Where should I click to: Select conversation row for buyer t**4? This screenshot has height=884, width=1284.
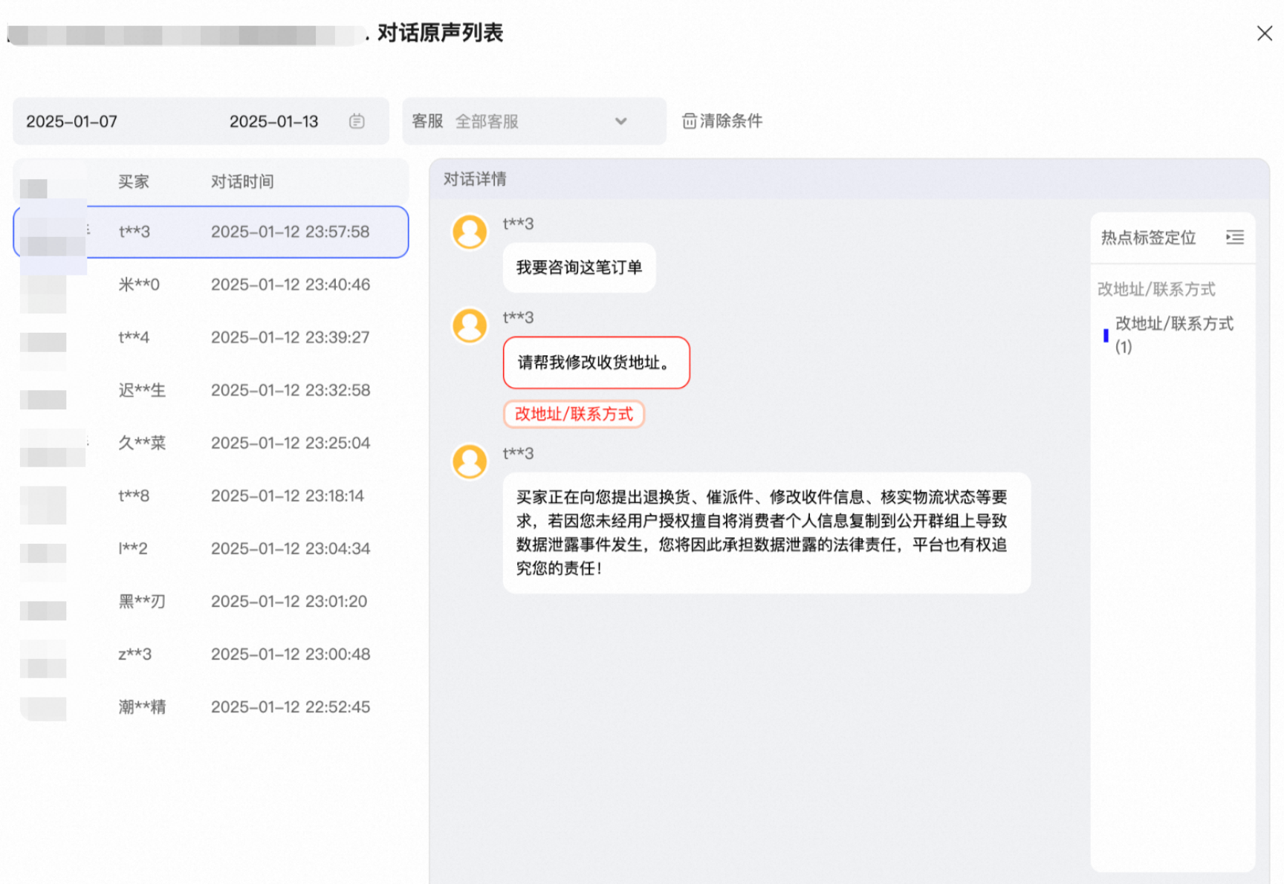211,337
